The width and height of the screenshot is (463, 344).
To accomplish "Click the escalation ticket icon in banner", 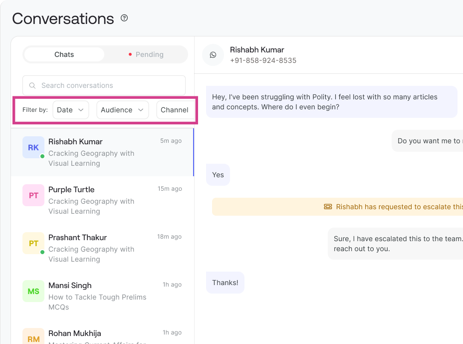I will [x=328, y=207].
